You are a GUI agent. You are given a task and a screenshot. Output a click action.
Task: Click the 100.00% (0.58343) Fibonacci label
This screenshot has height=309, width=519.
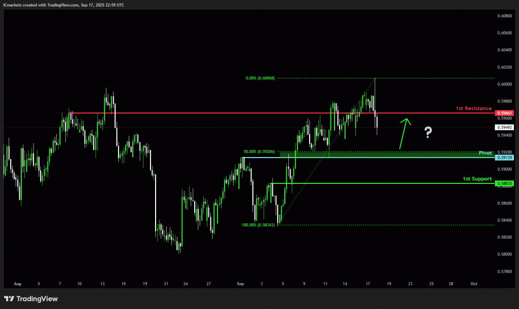(258, 225)
